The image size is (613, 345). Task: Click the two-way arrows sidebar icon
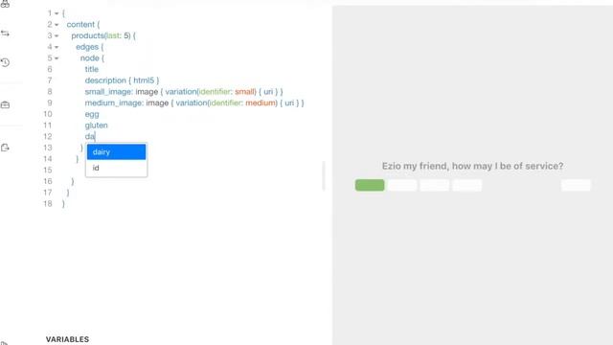click(5, 34)
